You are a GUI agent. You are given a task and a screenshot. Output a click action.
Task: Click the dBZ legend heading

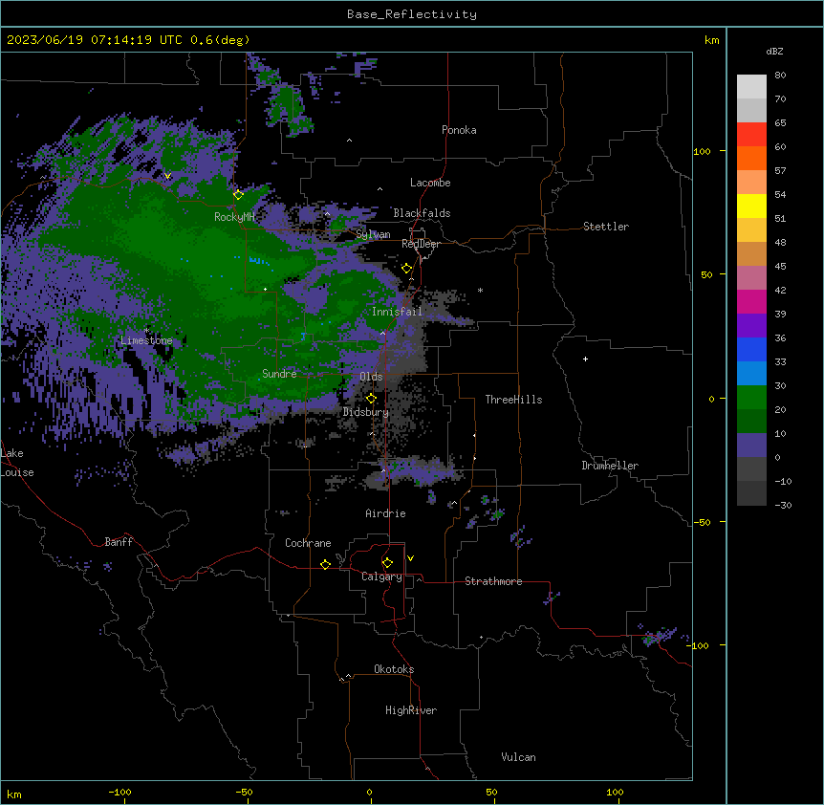[774, 51]
